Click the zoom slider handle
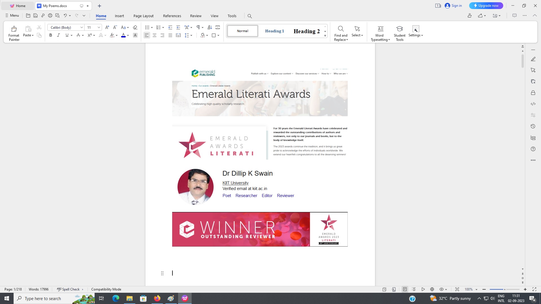The height and width of the screenshot is (304, 541). (505, 289)
